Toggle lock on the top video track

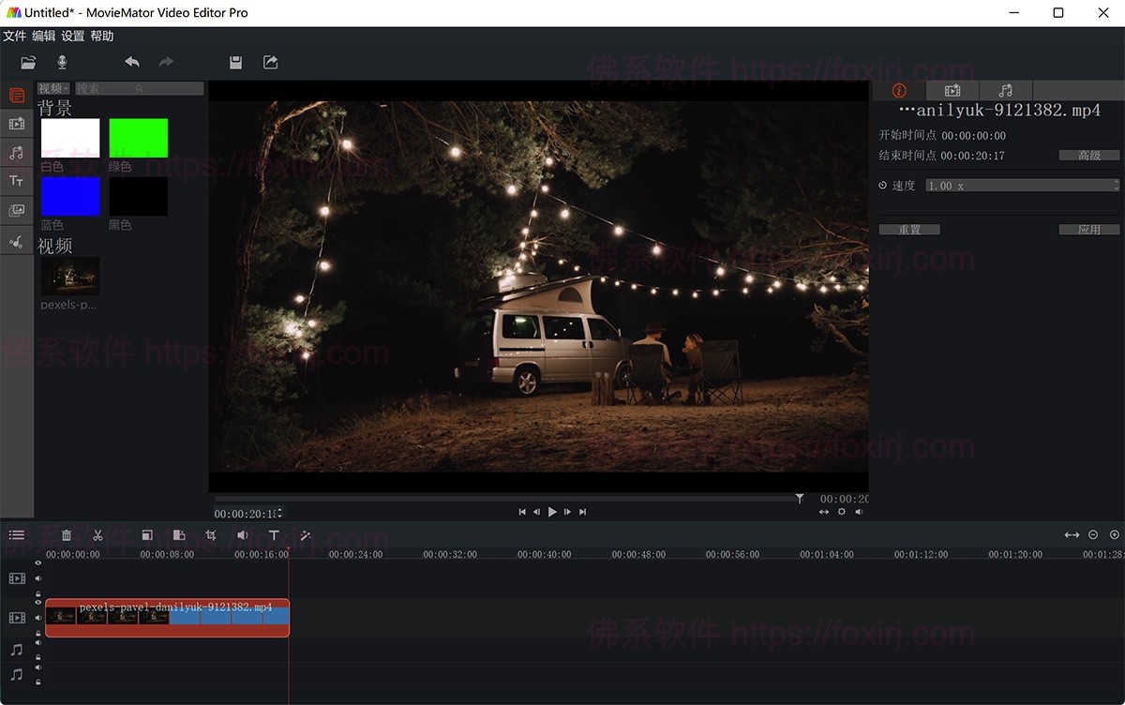tap(38, 593)
